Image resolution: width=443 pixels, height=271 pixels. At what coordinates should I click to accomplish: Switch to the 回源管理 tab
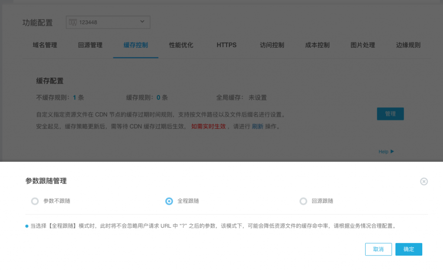click(90, 45)
